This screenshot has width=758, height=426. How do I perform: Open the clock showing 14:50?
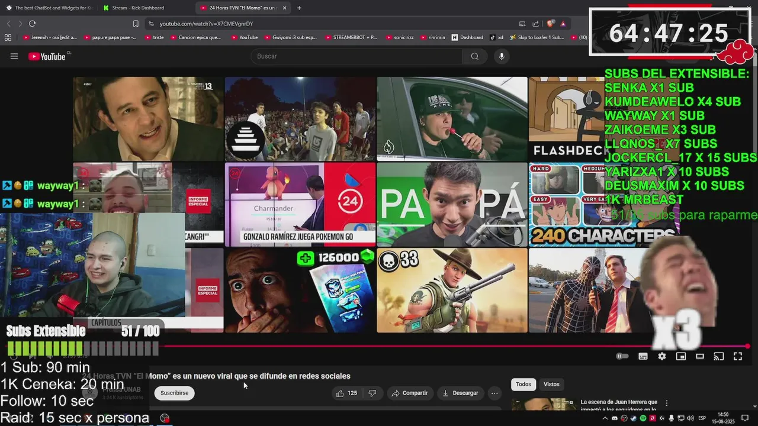[723, 418]
